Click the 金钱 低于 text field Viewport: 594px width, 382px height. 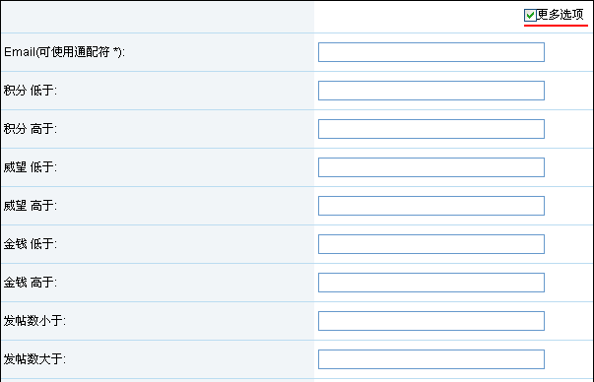point(431,244)
